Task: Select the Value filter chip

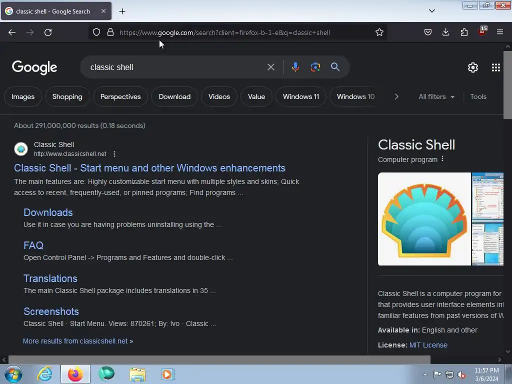Action: pos(256,96)
